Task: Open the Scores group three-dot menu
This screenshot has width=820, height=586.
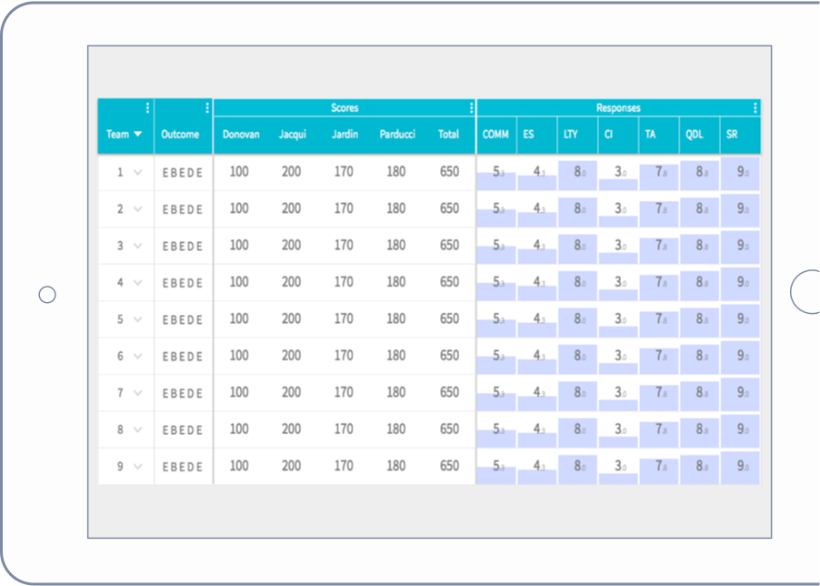Action: pos(471,108)
